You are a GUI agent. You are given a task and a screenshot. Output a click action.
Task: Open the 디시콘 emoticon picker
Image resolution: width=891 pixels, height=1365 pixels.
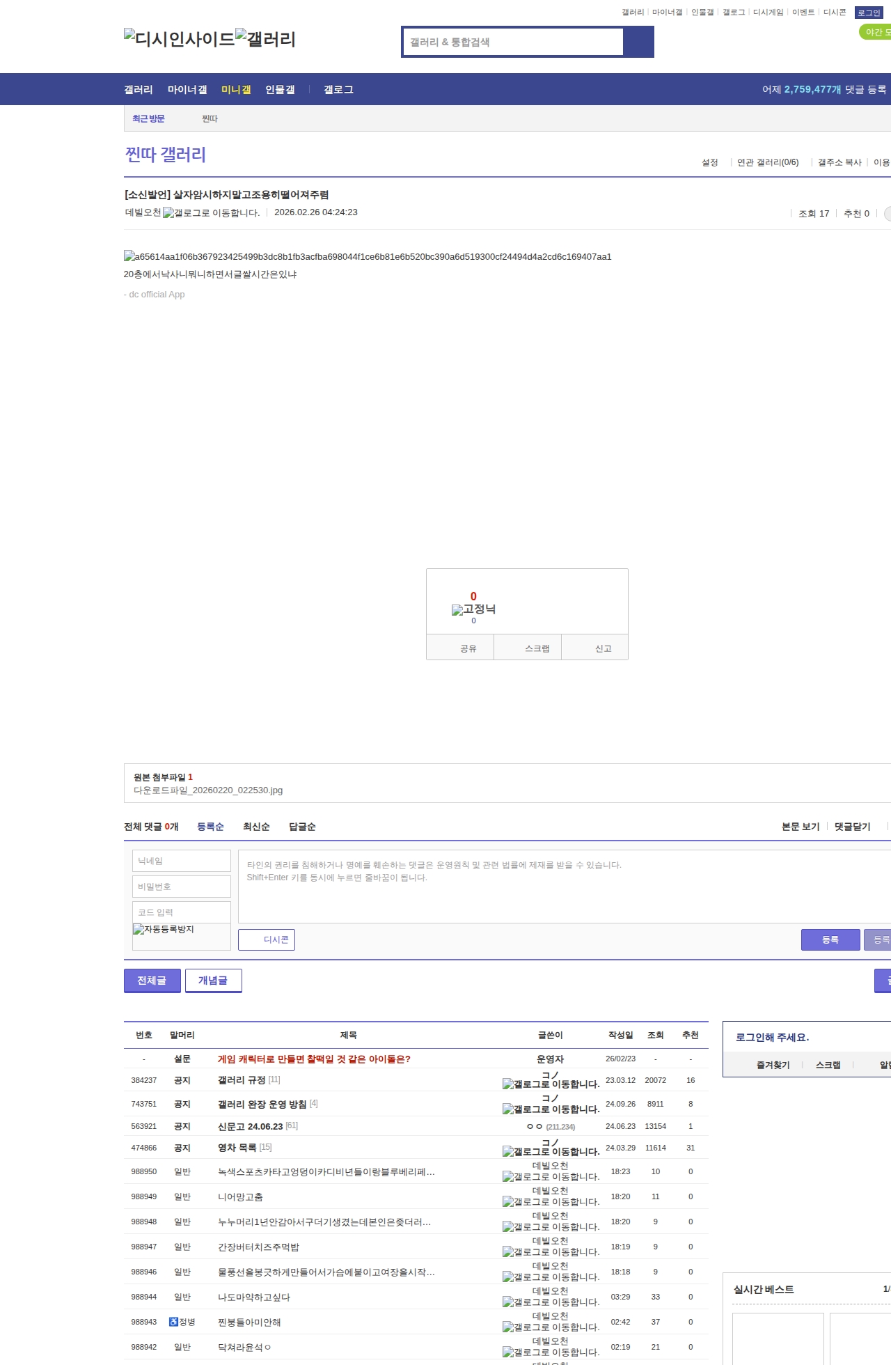[x=267, y=939]
